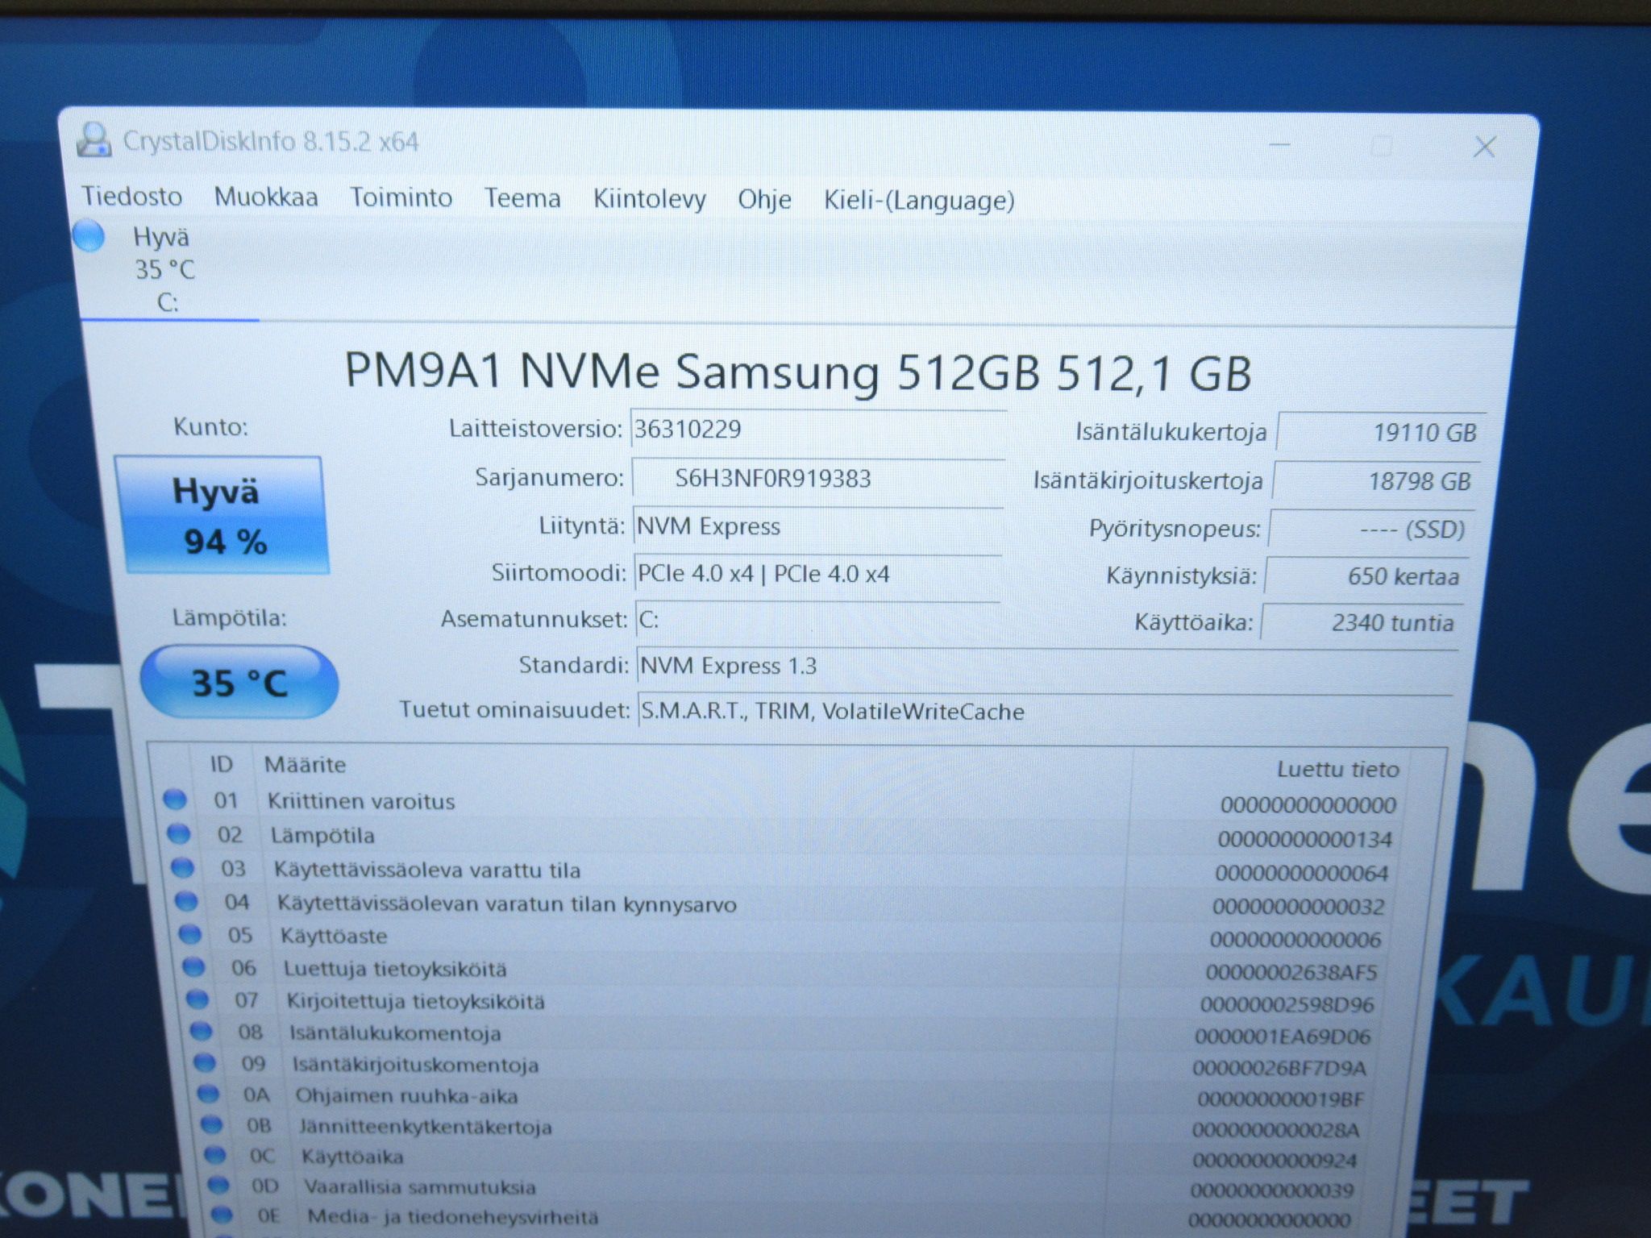Click the Isäntäkirjoituskertoja value 18798 GB
1651x1238 pixels.
pos(1376,481)
